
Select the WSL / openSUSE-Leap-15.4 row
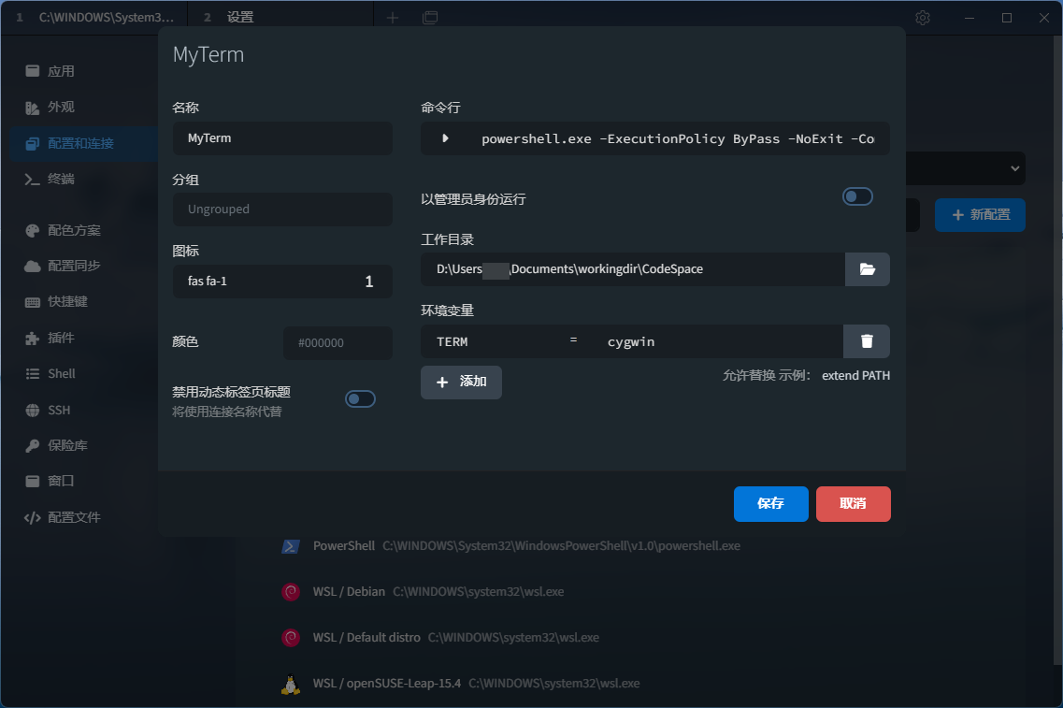click(x=476, y=684)
